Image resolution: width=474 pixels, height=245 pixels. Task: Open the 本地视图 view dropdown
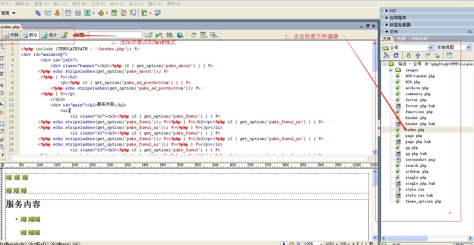click(468, 47)
